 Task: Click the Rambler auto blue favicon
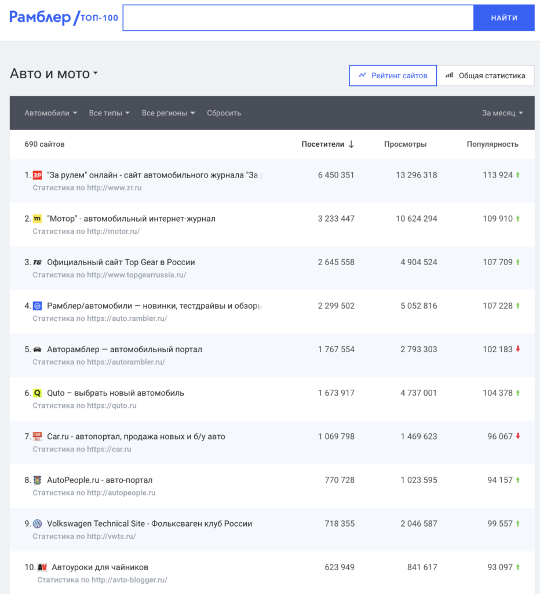coord(37,306)
